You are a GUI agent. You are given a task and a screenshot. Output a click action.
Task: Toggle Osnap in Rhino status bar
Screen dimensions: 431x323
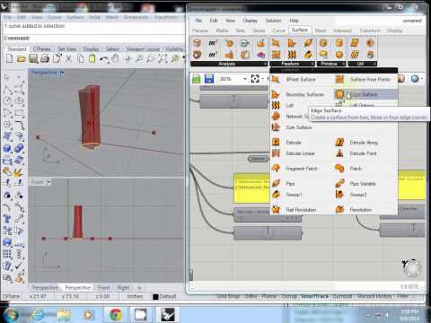(289, 296)
